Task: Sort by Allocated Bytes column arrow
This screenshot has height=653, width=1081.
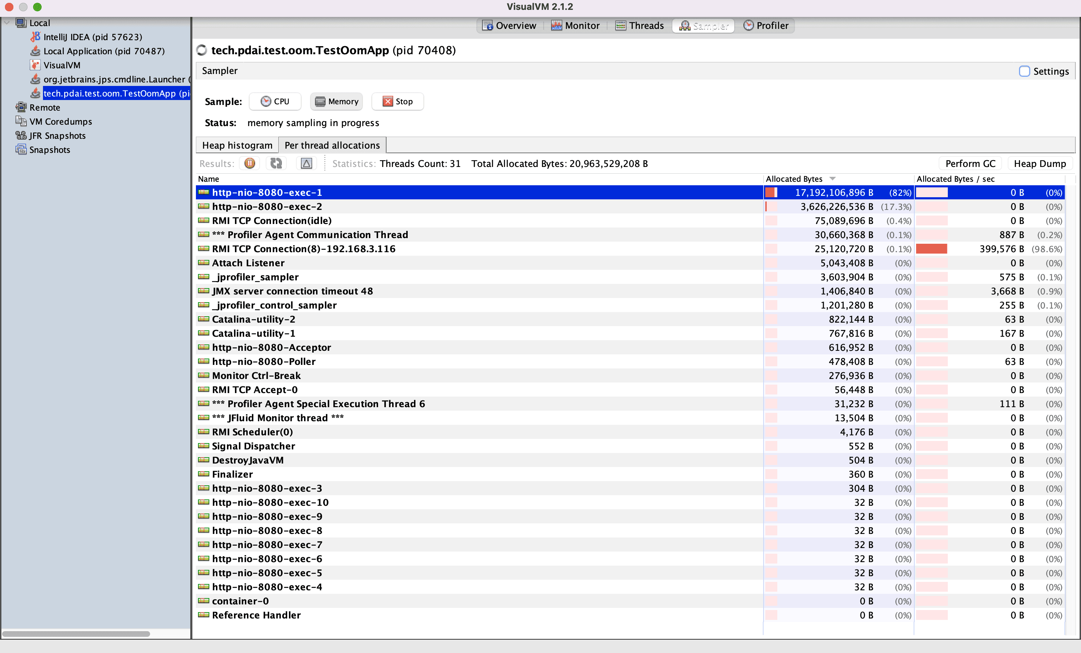Action: click(x=832, y=179)
